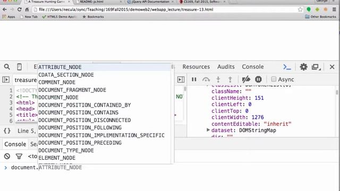Bookmark this page with the star
This screenshot has height=191, width=340.
[300, 10]
